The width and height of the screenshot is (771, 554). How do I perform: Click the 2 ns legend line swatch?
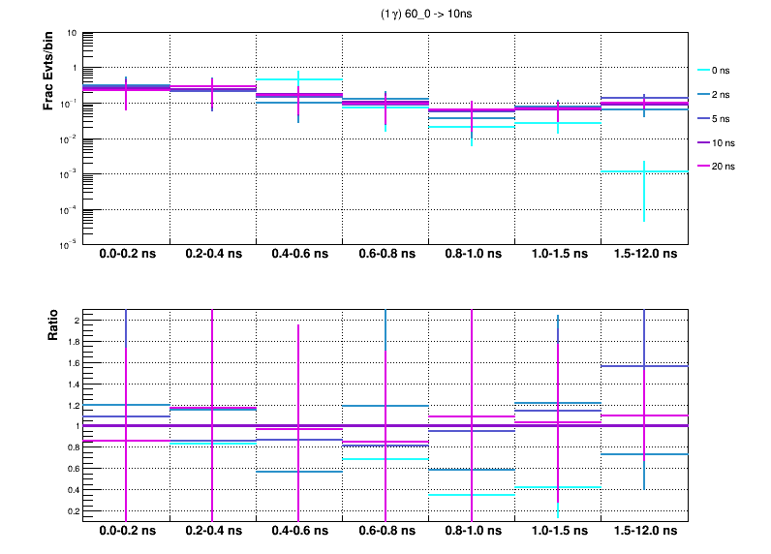tap(703, 95)
